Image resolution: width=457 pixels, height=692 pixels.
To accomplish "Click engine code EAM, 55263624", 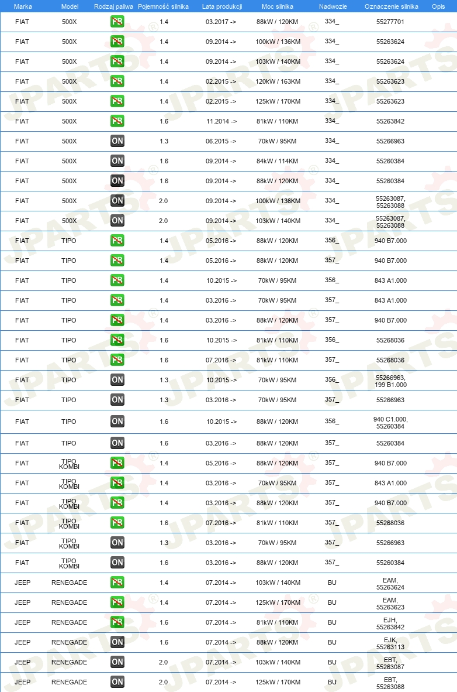I will (x=390, y=584).
